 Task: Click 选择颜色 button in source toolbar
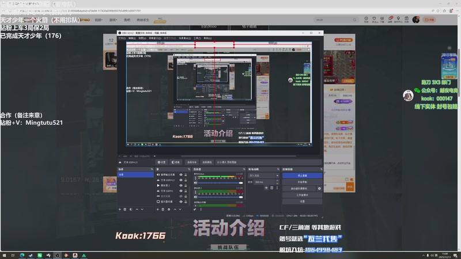coord(207,162)
